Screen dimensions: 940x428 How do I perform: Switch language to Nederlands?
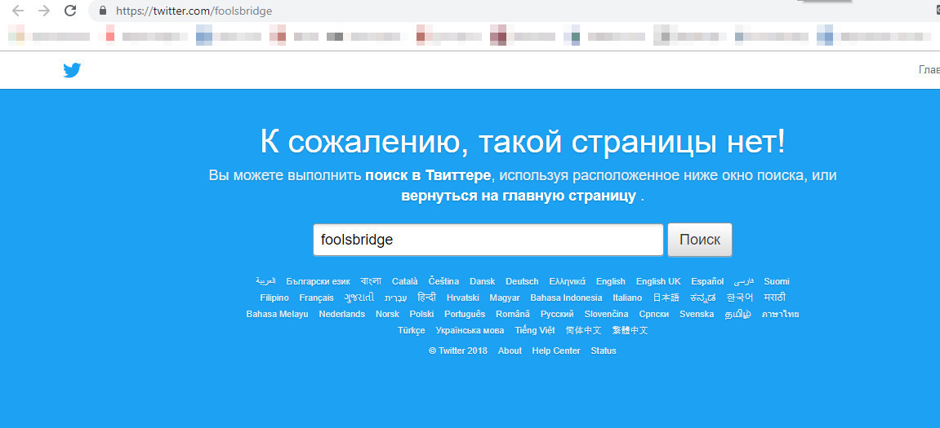(341, 314)
